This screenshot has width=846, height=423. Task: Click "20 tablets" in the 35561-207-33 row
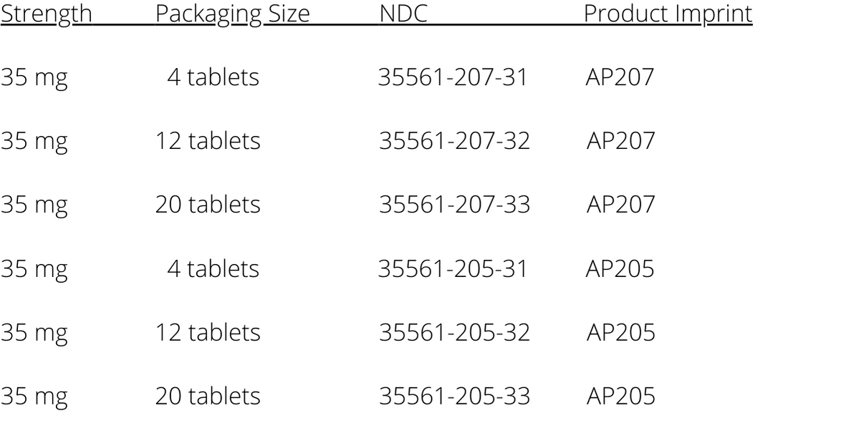tap(208, 205)
